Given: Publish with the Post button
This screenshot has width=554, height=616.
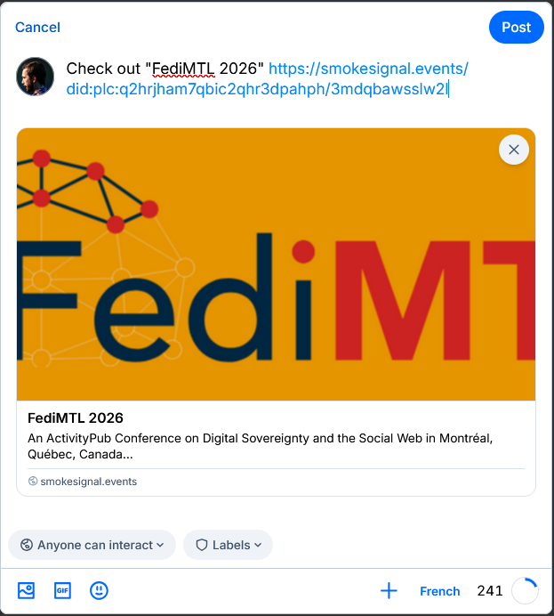Looking at the screenshot, I should point(516,28).
